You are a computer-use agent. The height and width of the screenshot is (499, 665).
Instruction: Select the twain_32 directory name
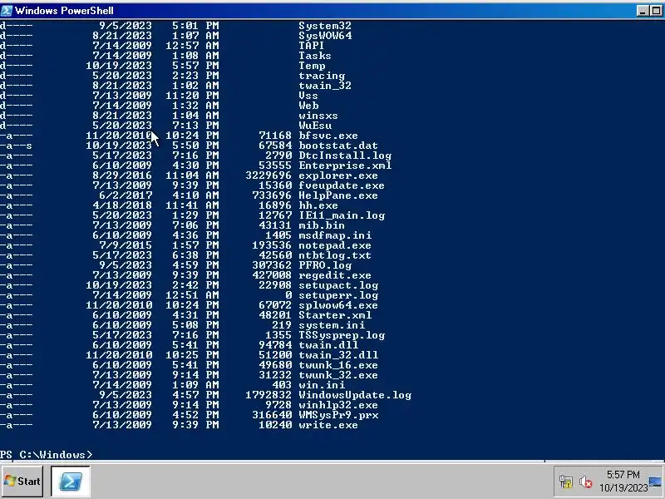pos(325,86)
